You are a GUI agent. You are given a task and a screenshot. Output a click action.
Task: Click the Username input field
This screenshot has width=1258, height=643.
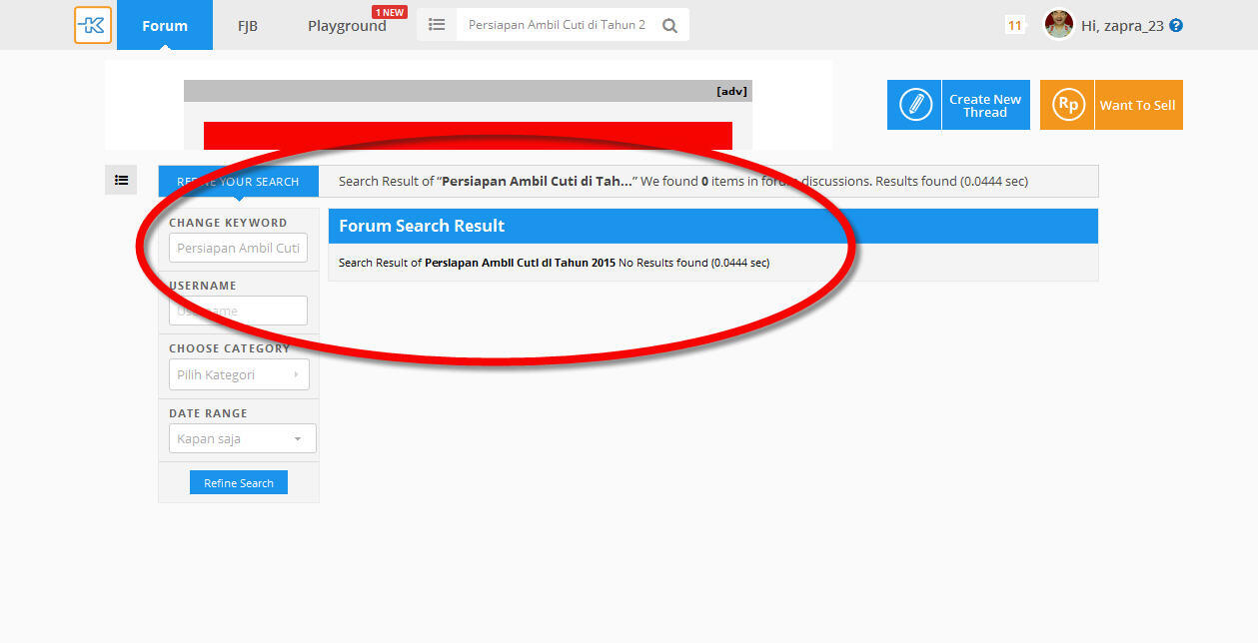238,311
